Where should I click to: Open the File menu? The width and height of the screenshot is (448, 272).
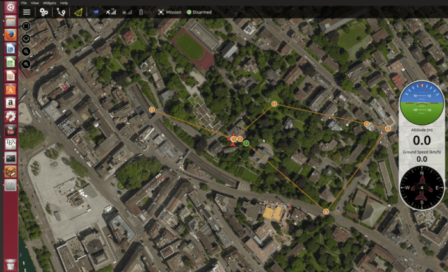(x=24, y=3)
